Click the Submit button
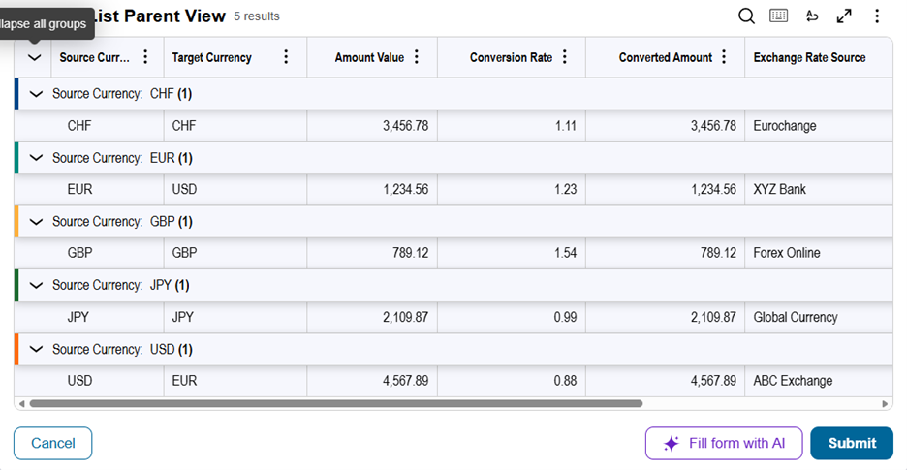Viewport: 907px width, 470px height. coord(852,443)
